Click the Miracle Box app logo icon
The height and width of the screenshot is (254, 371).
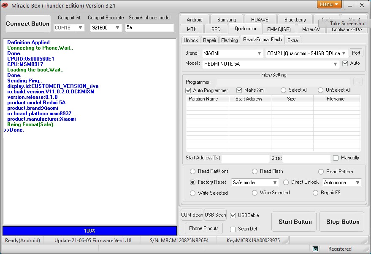point(5,5)
